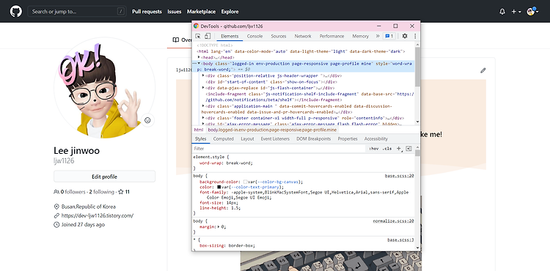This screenshot has width=550, height=271.
Task: Click the GitHub octocat logo
Action: [16, 11]
